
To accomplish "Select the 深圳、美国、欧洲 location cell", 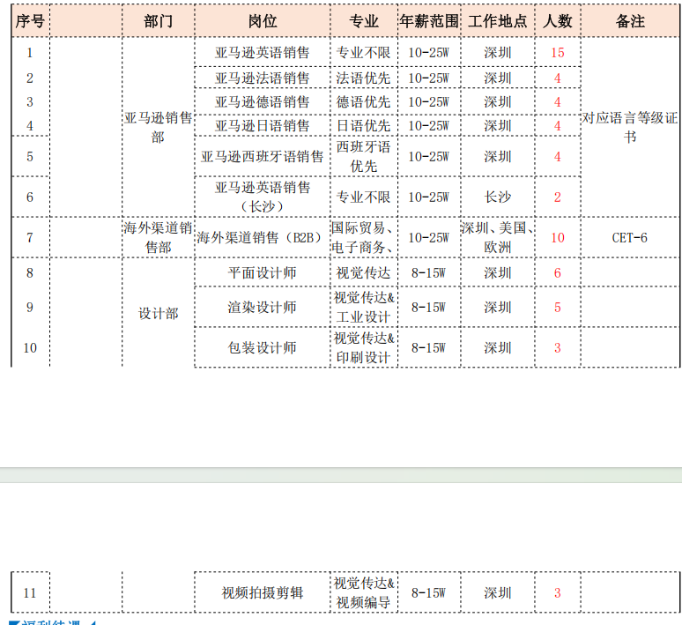I will tap(498, 238).
